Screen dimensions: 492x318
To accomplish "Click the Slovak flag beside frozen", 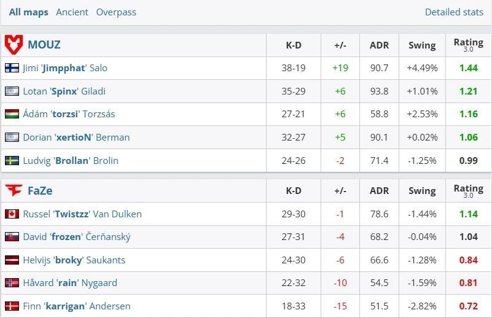I will pyautogui.click(x=12, y=237).
